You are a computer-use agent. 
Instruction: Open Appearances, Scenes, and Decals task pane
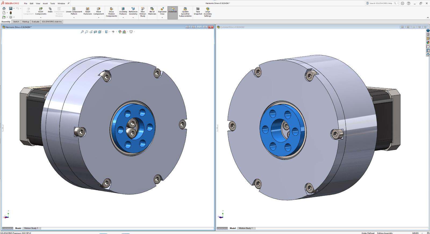pos(428,43)
